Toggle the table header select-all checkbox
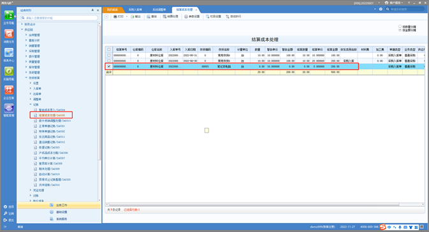The image size is (429, 232). point(109,50)
